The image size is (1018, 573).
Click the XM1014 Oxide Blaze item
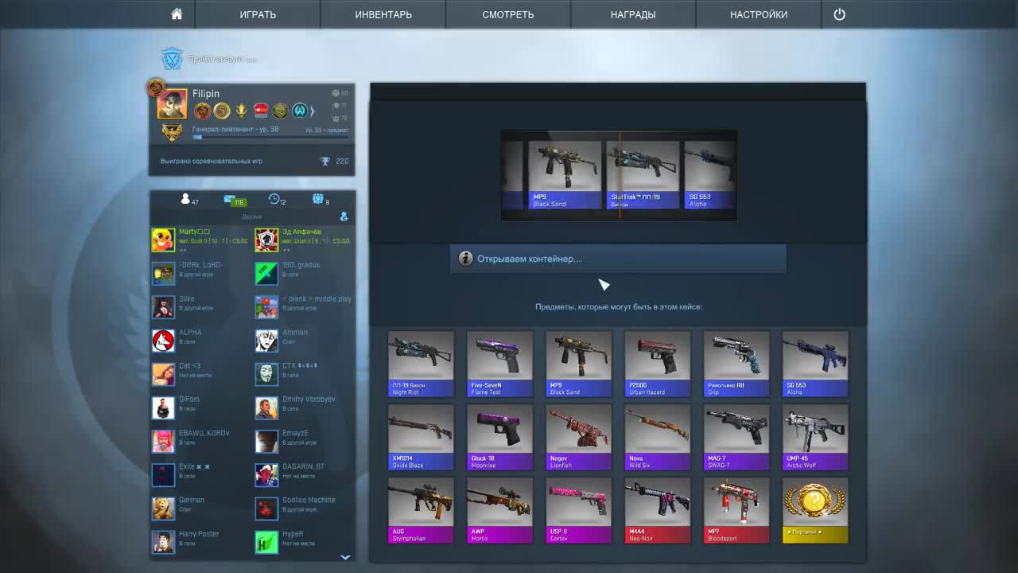(421, 437)
